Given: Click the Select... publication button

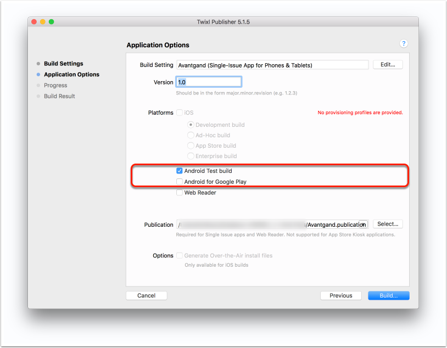Looking at the screenshot, I should click(x=388, y=224).
